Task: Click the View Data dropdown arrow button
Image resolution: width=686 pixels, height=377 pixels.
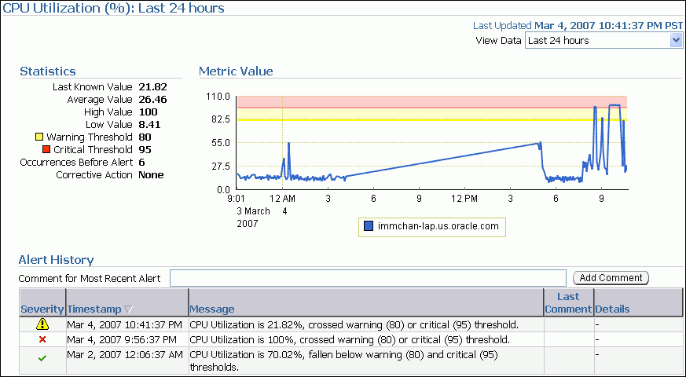Action: [677, 41]
